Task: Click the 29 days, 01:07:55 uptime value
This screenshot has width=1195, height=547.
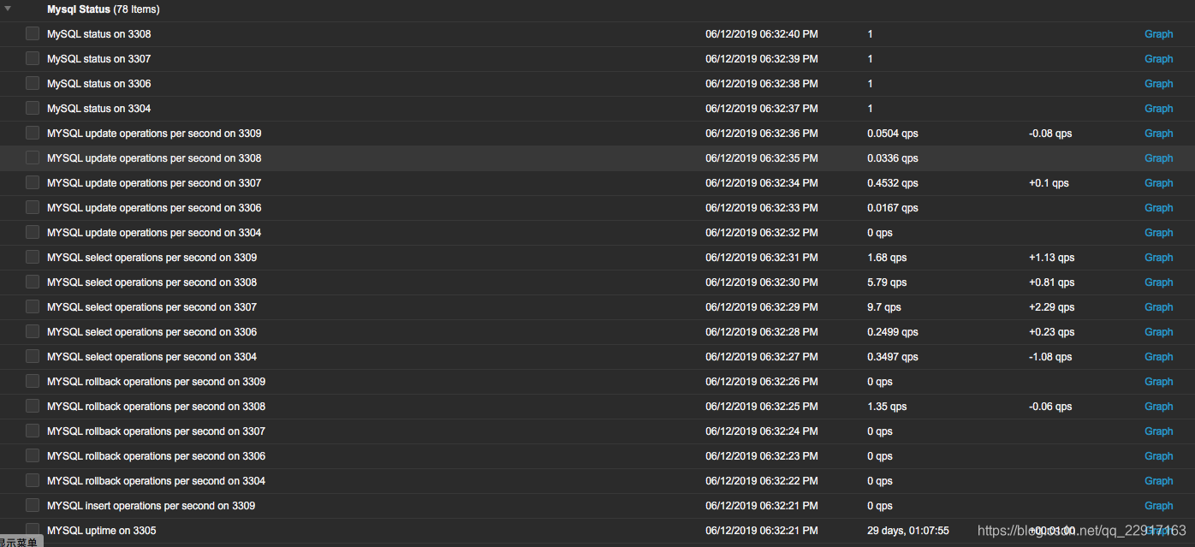Action: point(908,531)
